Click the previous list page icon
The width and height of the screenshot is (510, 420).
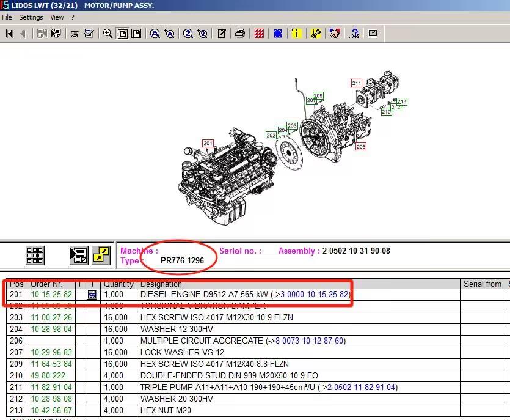click(x=42, y=33)
